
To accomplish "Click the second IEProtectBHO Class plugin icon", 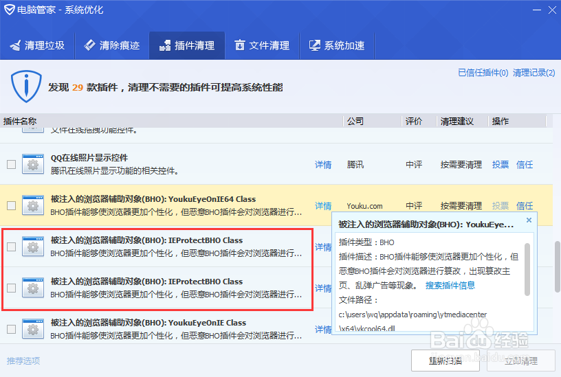I will (33, 288).
